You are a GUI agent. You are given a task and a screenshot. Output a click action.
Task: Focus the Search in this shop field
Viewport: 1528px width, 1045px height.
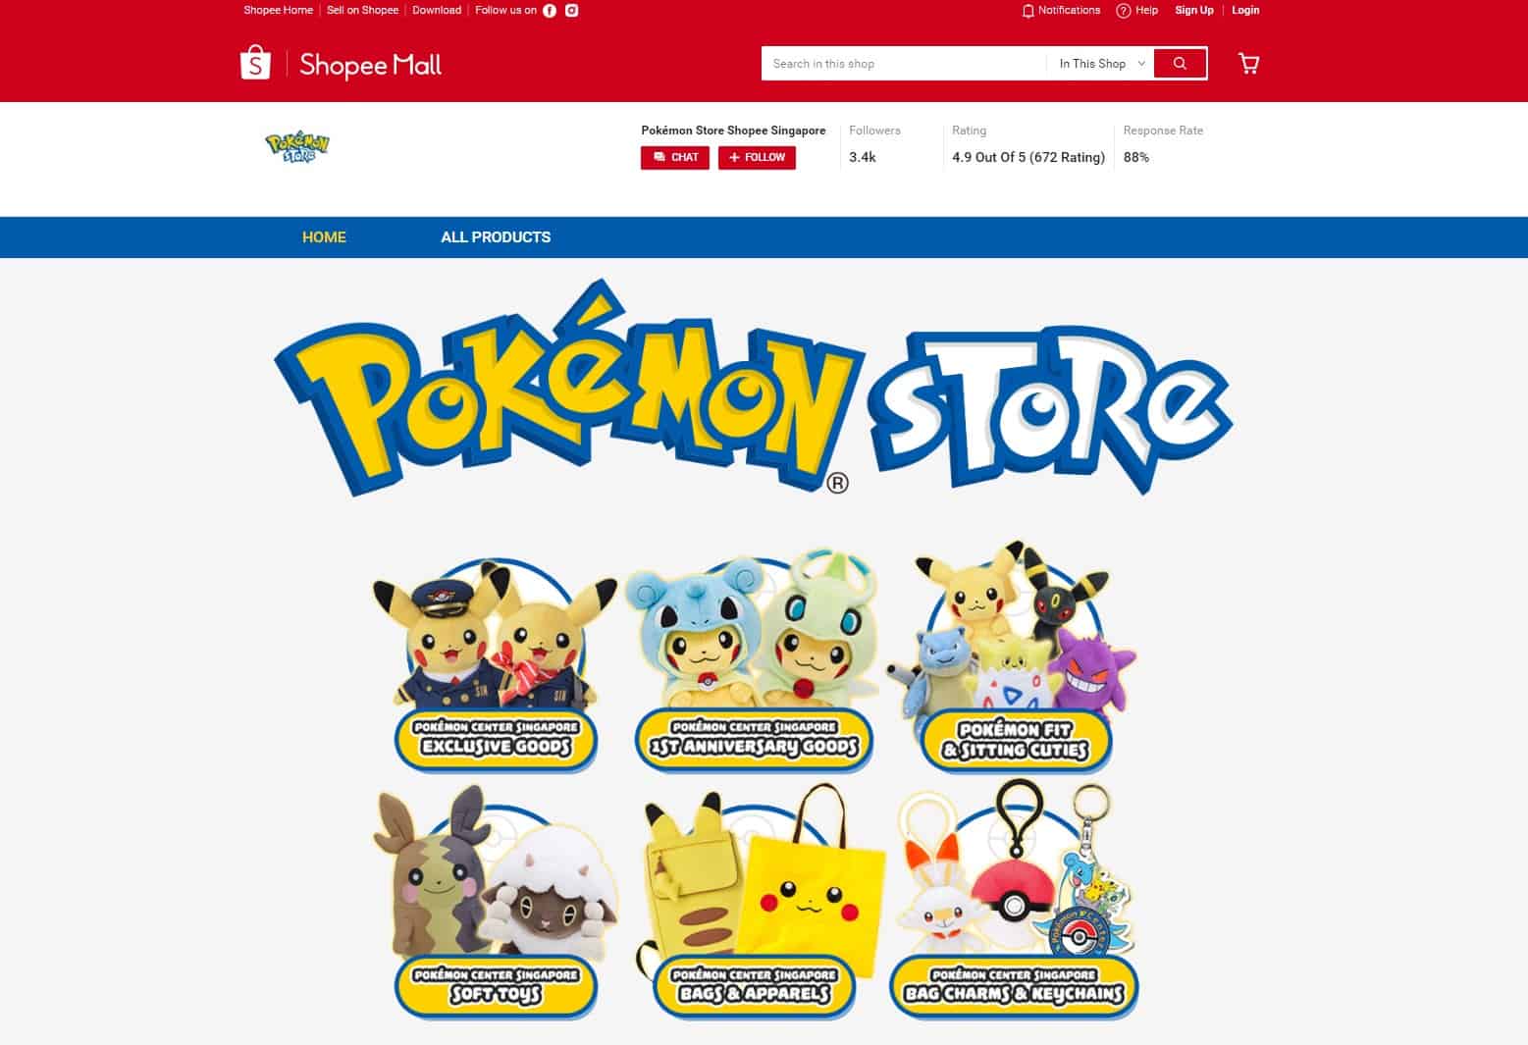903,64
